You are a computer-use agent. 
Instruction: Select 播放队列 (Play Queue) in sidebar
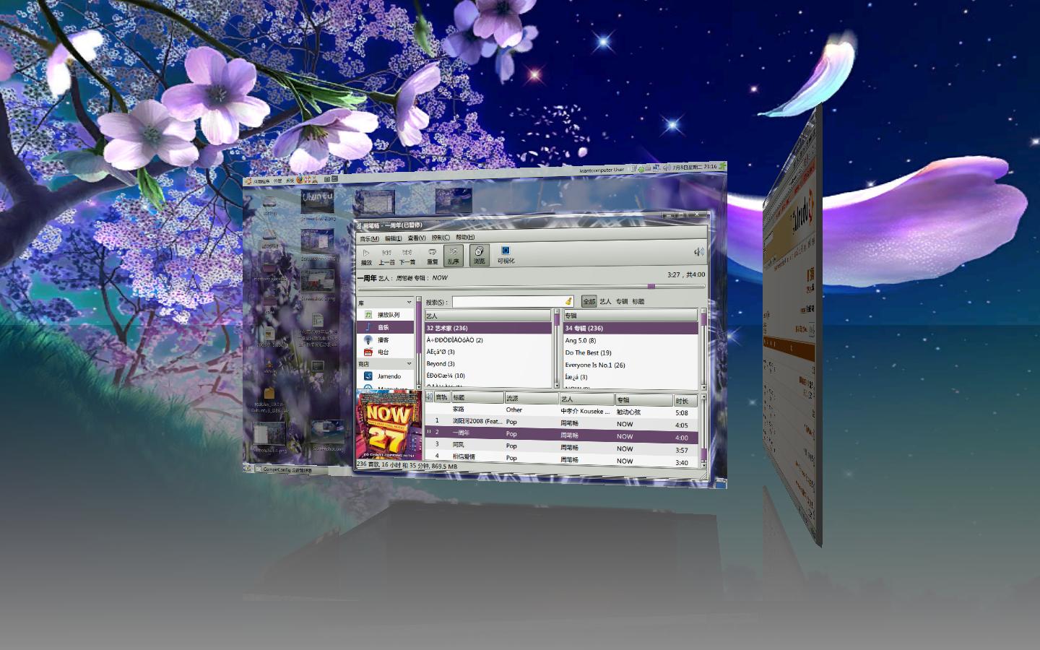click(x=386, y=315)
